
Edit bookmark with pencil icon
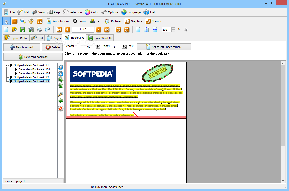click(x=61, y=94)
